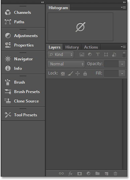The width and height of the screenshot is (130, 180).
Task: Click the add layer style fx icon
Action: pyautogui.click(x=70, y=173)
